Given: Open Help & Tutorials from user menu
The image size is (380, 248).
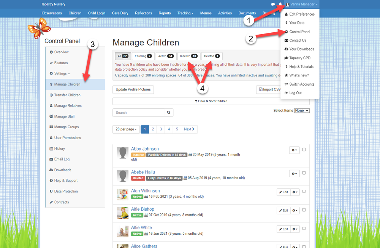Looking at the screenshot, I should pos(300,67).
